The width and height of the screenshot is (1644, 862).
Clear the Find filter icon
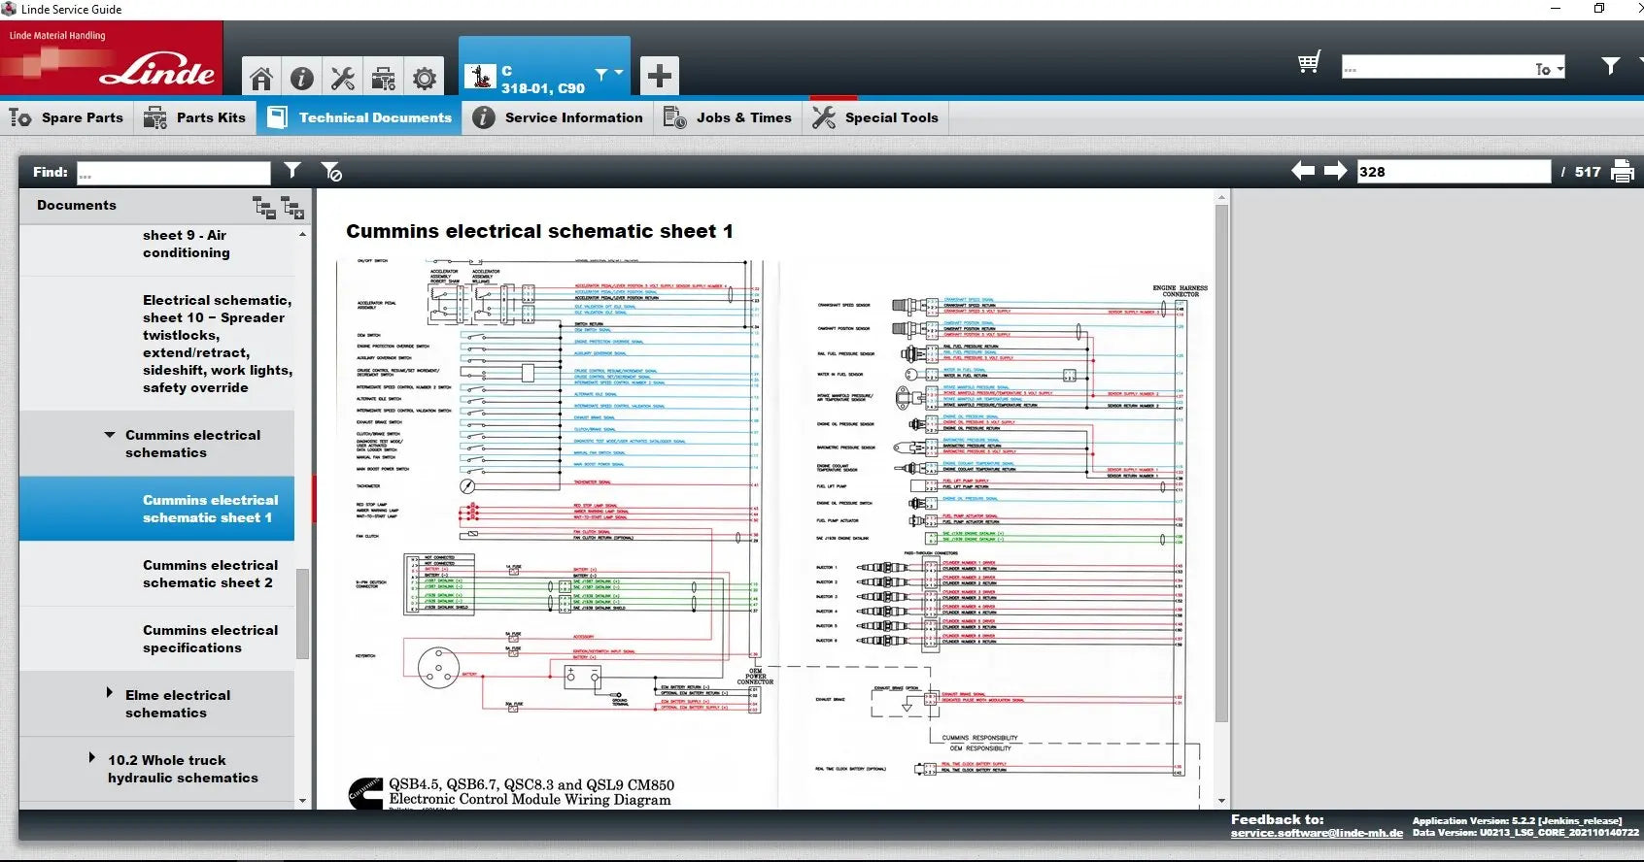click(x=331, y=172)
